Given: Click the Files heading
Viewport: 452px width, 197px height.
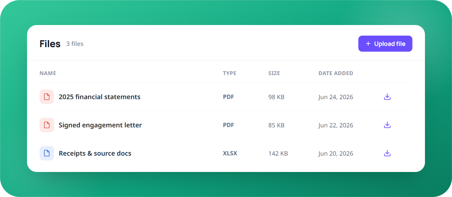Looking at the screenshot, I should tap(50, 44).
